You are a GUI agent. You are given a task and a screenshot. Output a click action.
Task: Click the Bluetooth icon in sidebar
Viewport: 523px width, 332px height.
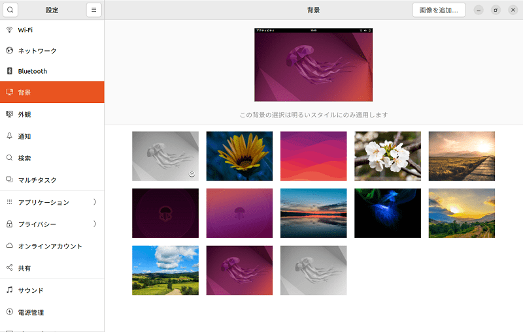[9, 71]
